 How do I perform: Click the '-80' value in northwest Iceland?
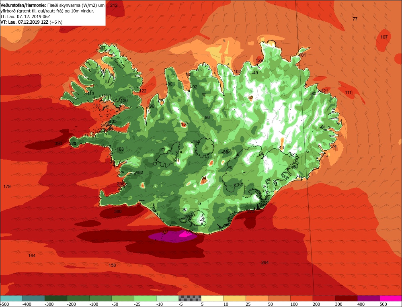pyautogui.click(x=169, y=84)
